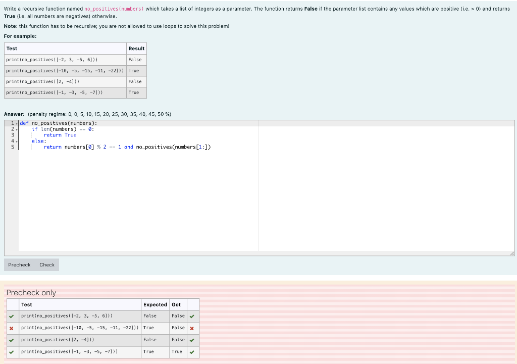The width and height of the screenshot is (517, 364).
Task: Click the green checkmark on the last precheck row
Action: click(x=12, y=352)
